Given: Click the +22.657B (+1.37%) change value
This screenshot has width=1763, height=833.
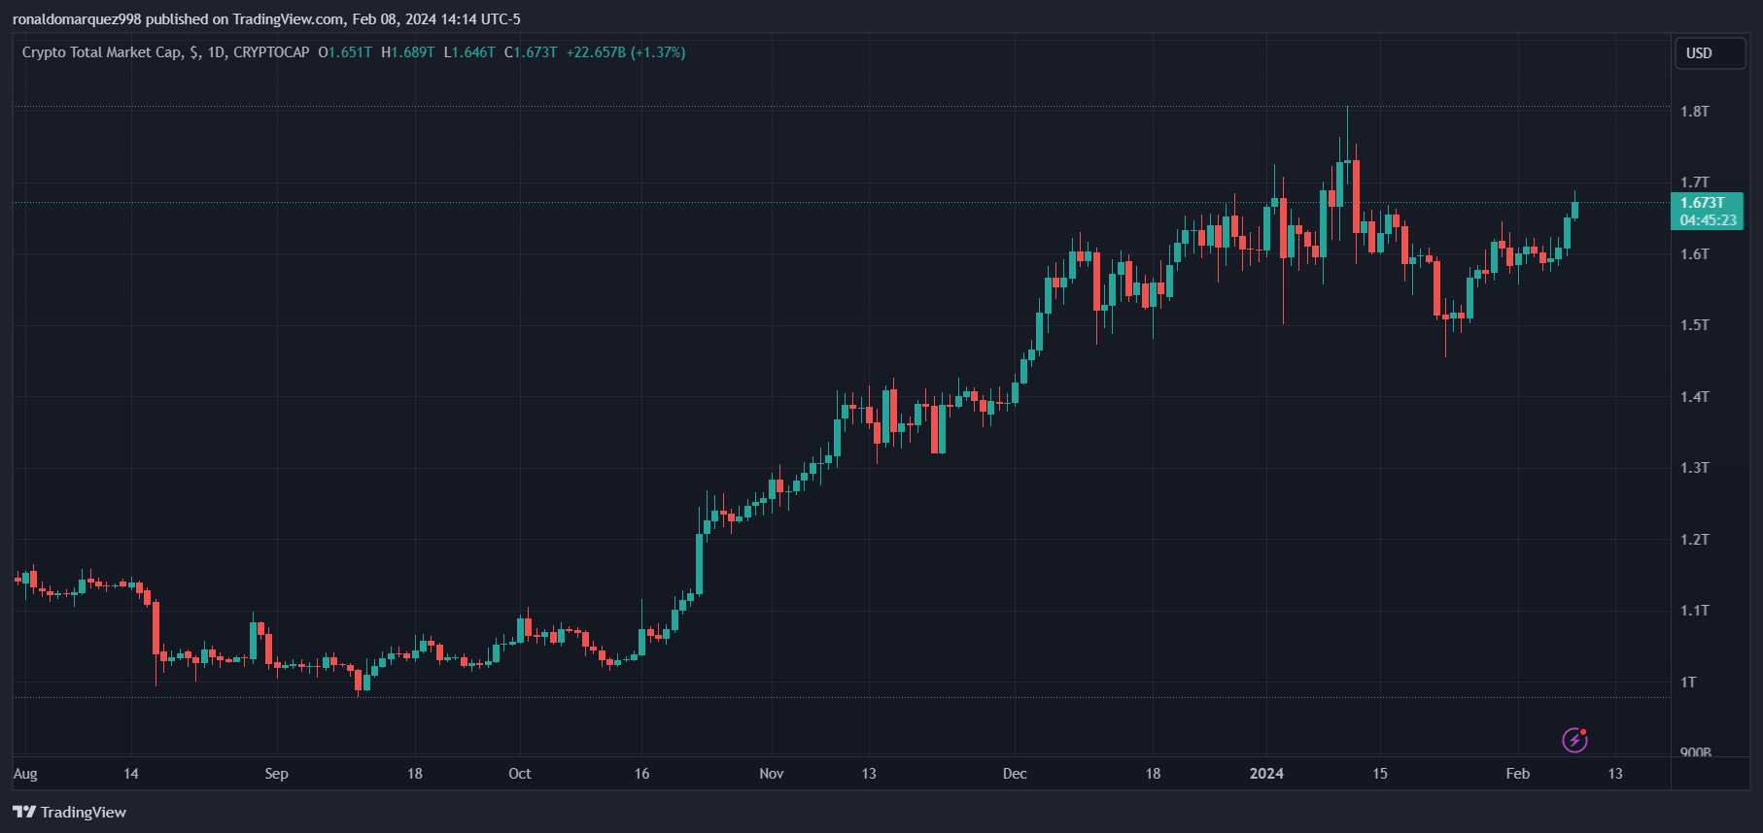Looking at the screenshot, I should click(x=626, y=52).
